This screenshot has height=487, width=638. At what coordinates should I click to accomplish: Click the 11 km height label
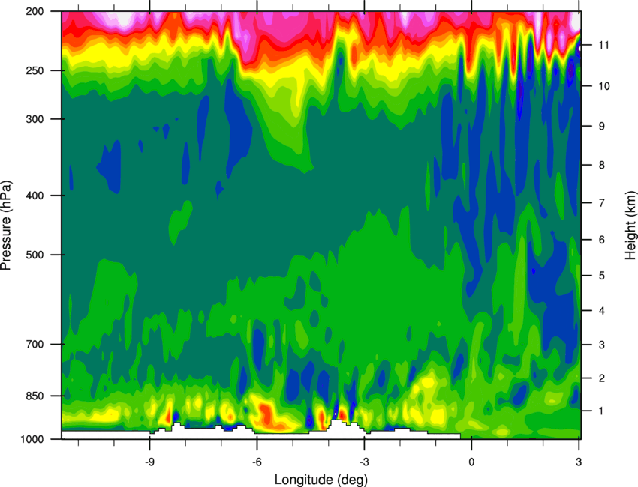click(x=603, y=45)
